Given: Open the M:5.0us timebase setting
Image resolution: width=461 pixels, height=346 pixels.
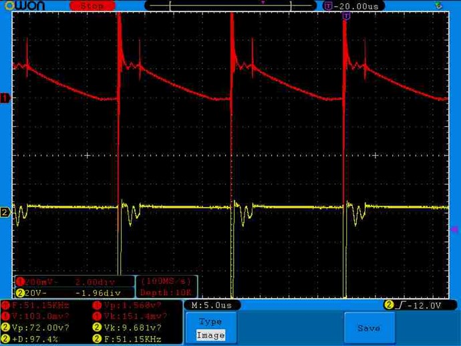Looking at the screenshot, I should tap(212, 305).
